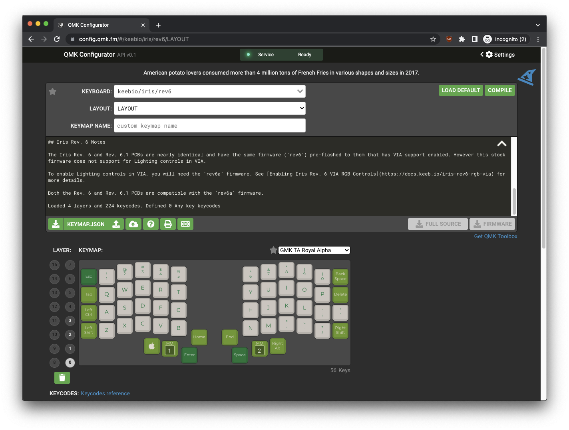Open the Get QMK Toolbox link
Image resolution: width=569 pixels, height=430 pixels.
pyautogui.click(x=495, y=236)
